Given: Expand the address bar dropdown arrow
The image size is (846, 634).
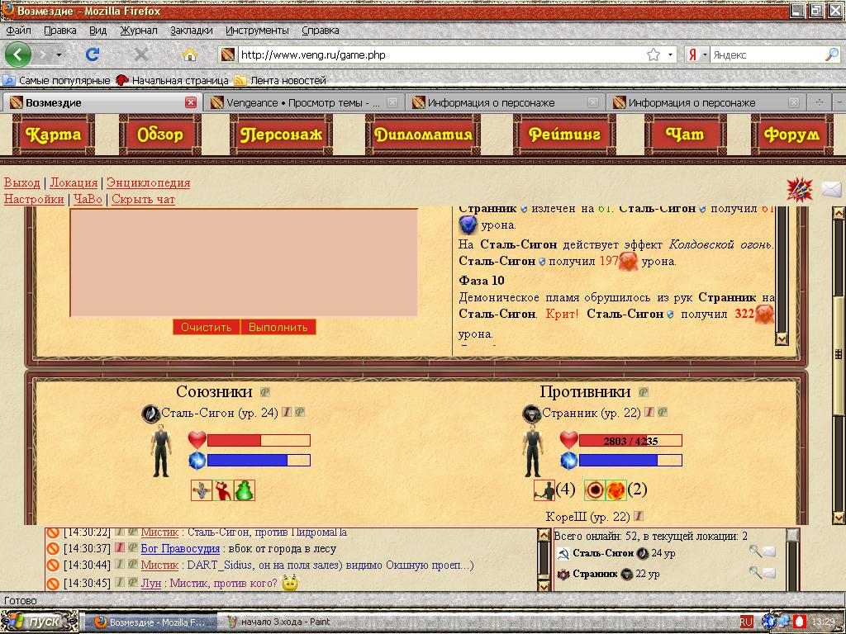Looking at the screenshot, I should point(670,54).
